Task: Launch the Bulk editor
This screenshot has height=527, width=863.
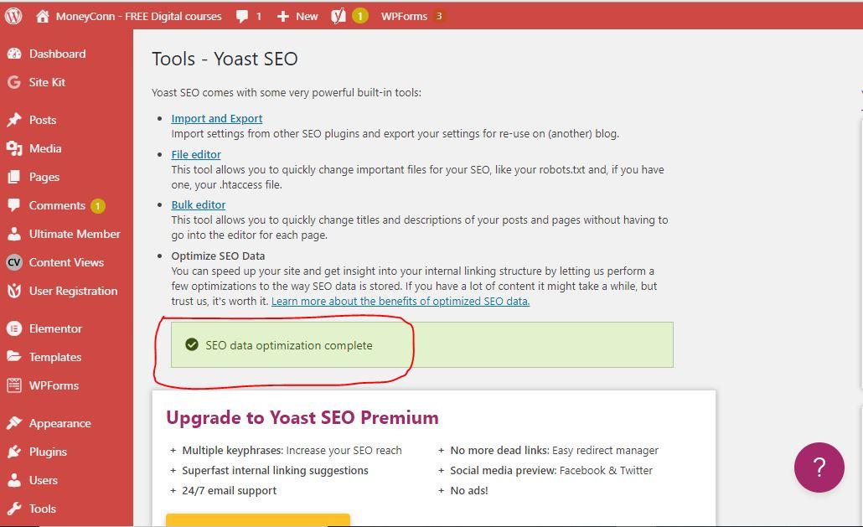Action: click(198, 204)
